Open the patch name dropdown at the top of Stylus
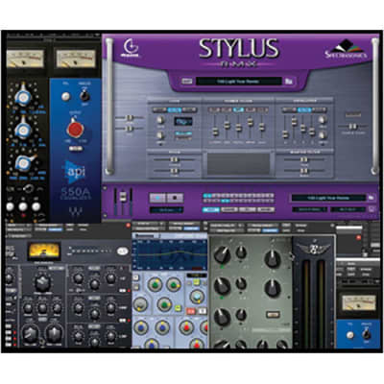Image resolution: width=384 pixels, height=384 pixels. click(239, 82)
